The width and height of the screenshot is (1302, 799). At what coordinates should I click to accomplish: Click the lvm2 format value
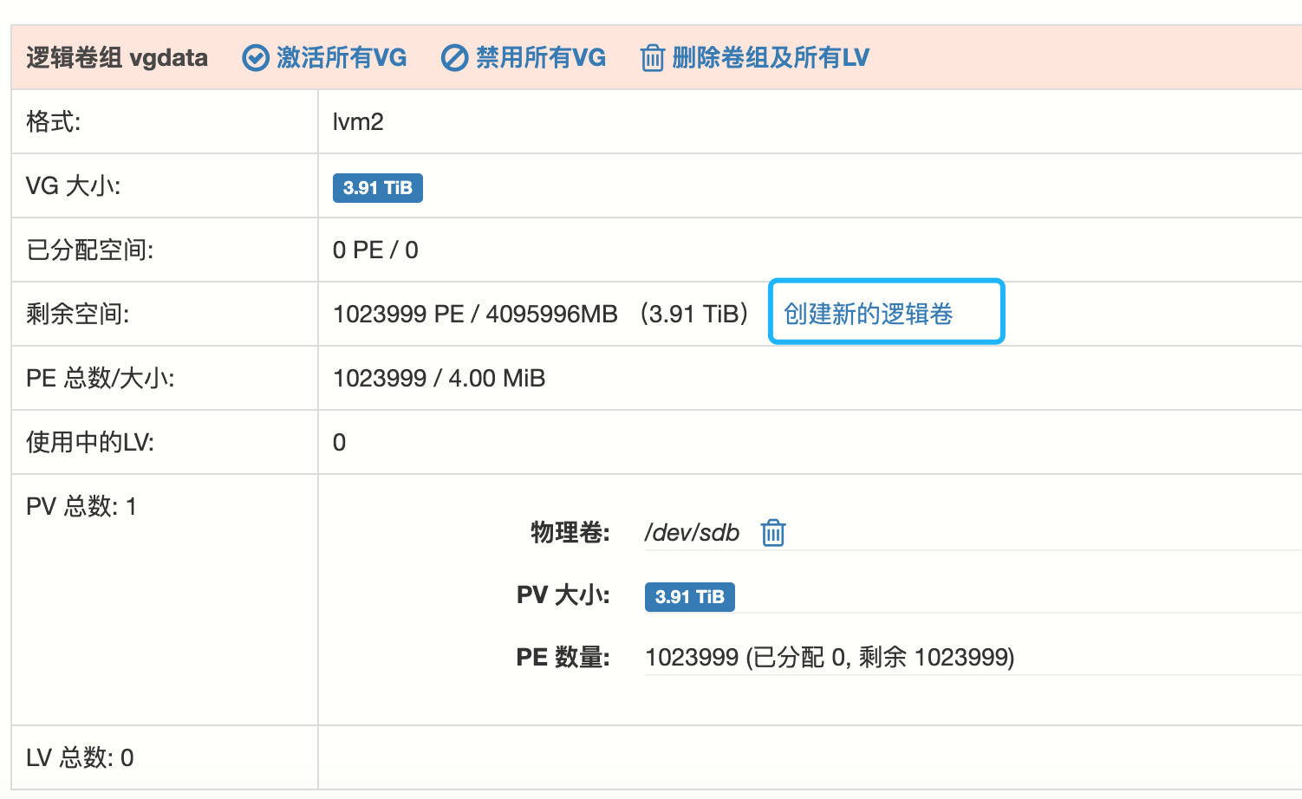coord(358,122)
